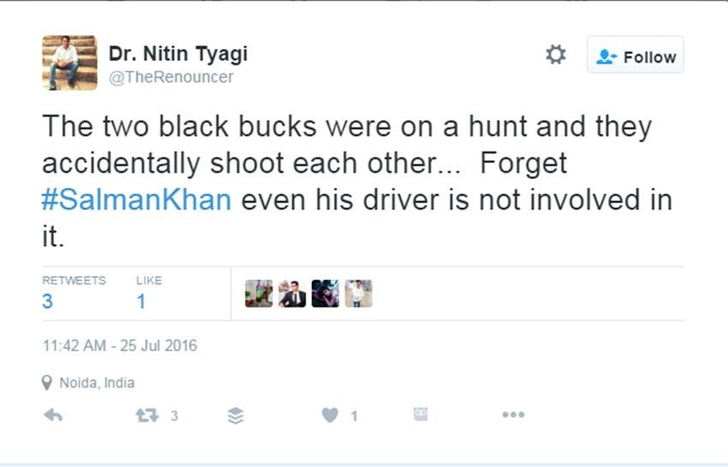Click the @TheRenouncer handle

click(x=170, y=77)
